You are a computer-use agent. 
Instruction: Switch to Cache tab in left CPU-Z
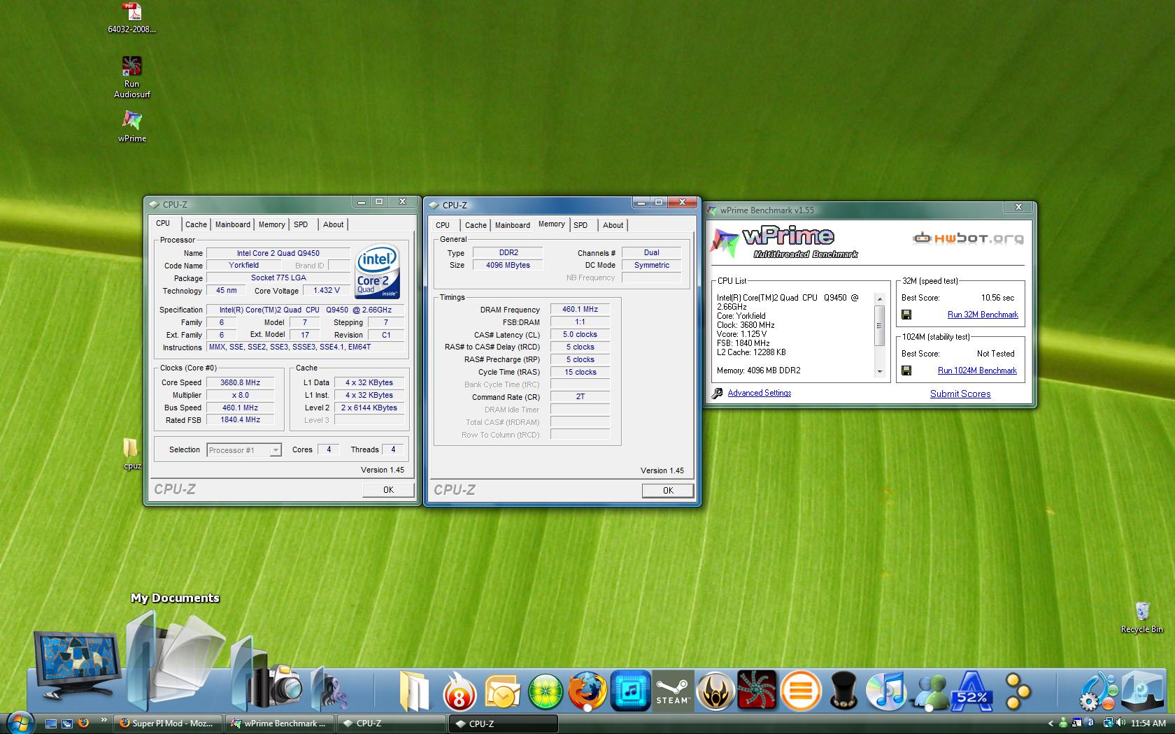click(x=196, y=224)
